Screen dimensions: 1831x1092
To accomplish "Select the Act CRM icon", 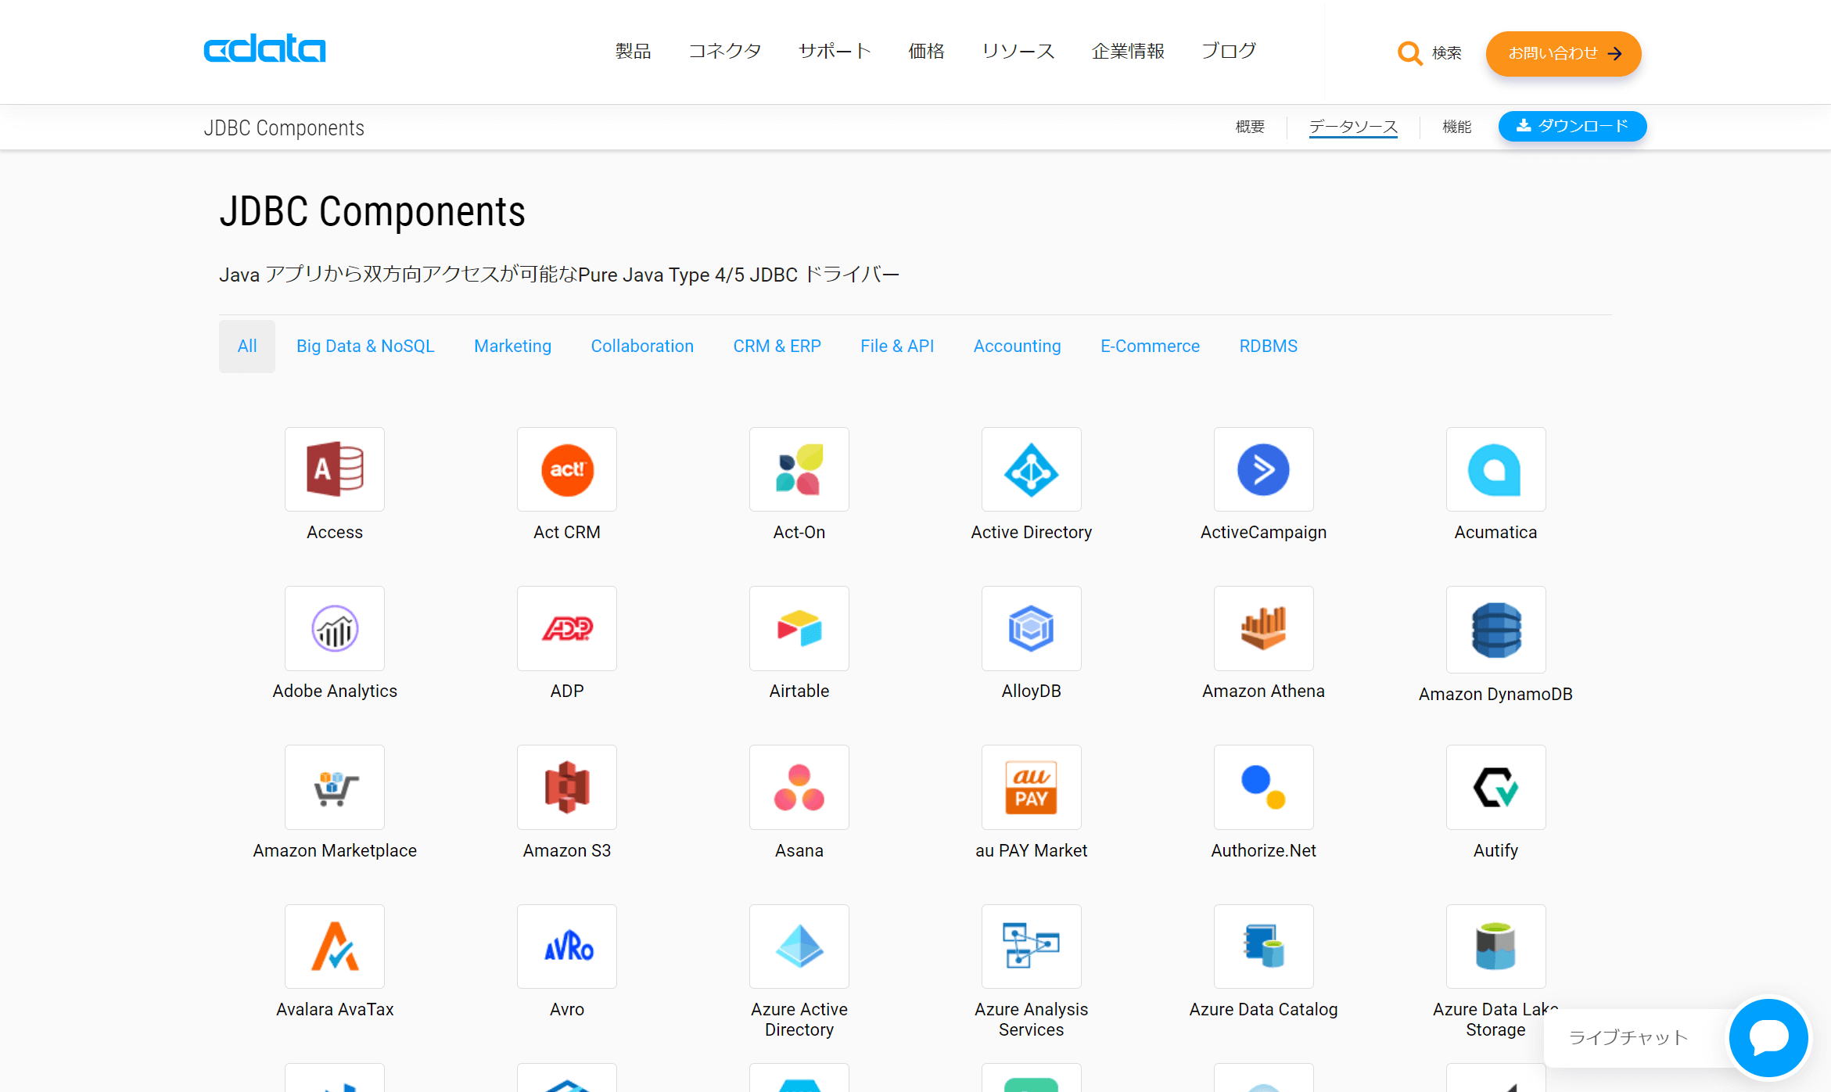I will (566, 469).
